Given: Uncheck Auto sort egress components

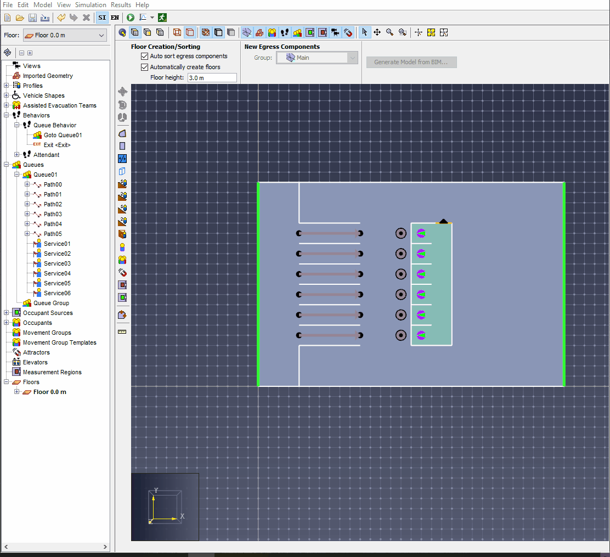Looking at the screenshot, I should (x=145, y=57).
